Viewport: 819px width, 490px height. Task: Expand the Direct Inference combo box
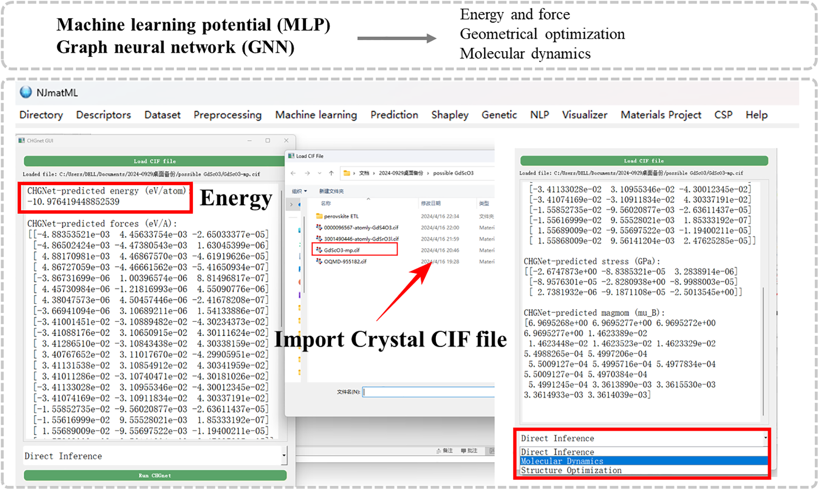(x=284, y=456)
